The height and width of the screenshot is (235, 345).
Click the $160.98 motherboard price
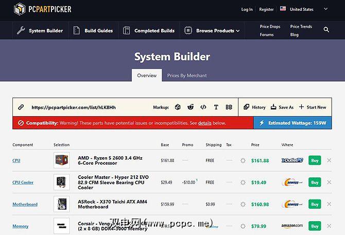(260, 204)
